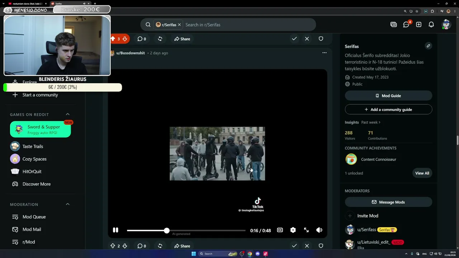Open moderator u/Lietuviski_edit_ profile
The image size is (459, 258).
(374, 242)
